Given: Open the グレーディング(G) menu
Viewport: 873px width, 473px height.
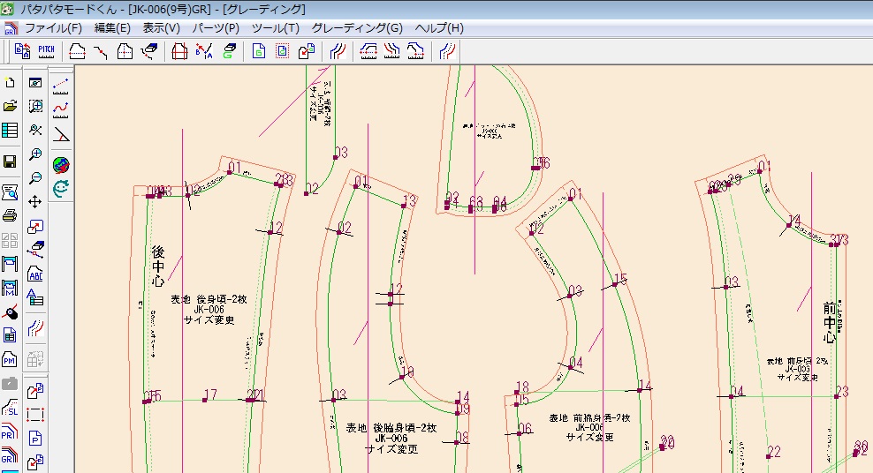Looking at the screenshot, I should [357, 27].
